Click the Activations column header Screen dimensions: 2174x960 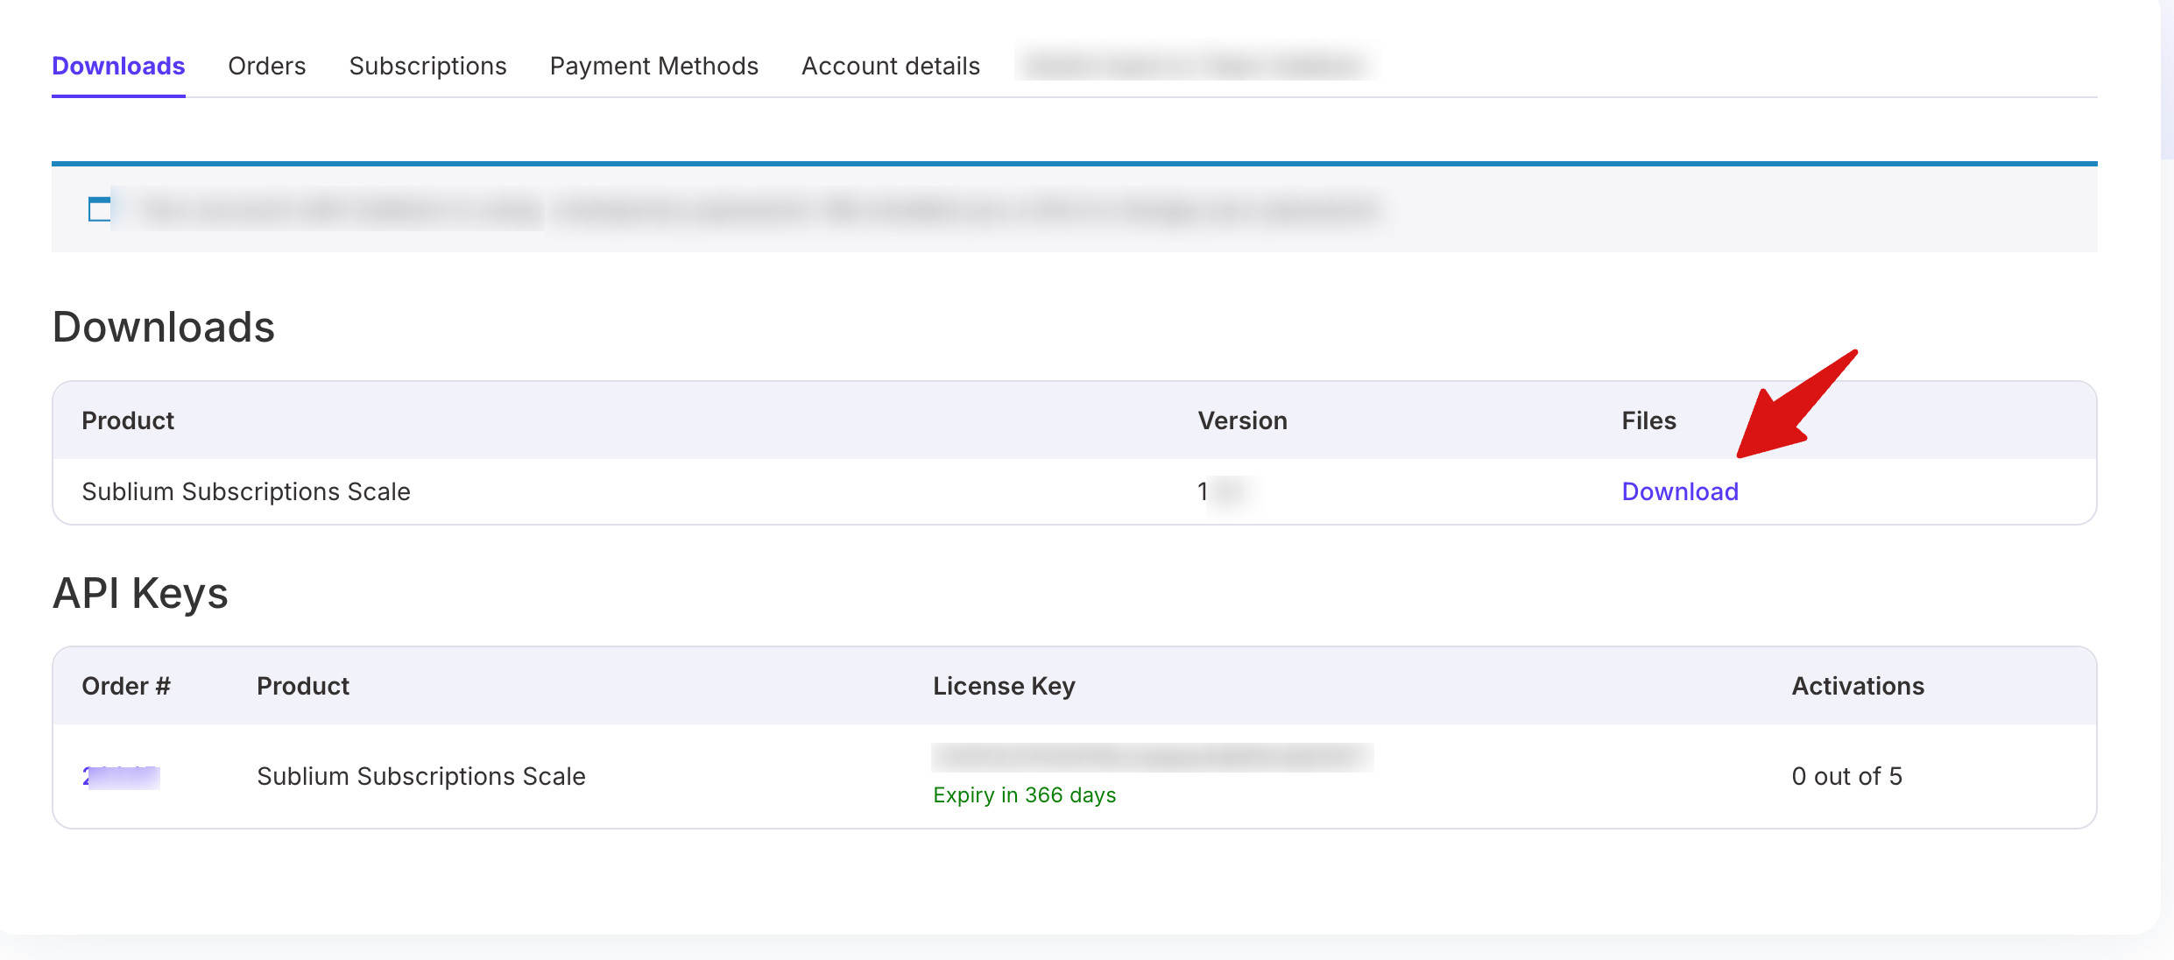[x=1858, y=686]
